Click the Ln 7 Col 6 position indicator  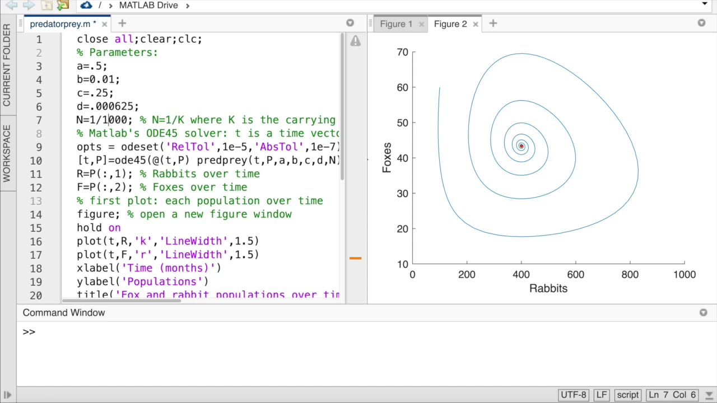coord(671,395)
